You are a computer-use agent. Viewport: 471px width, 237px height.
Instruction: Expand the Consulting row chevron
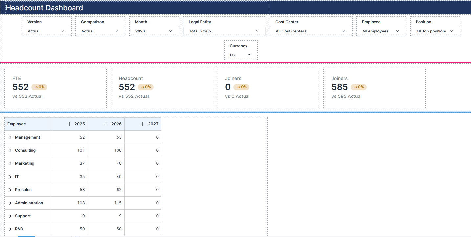10,150
